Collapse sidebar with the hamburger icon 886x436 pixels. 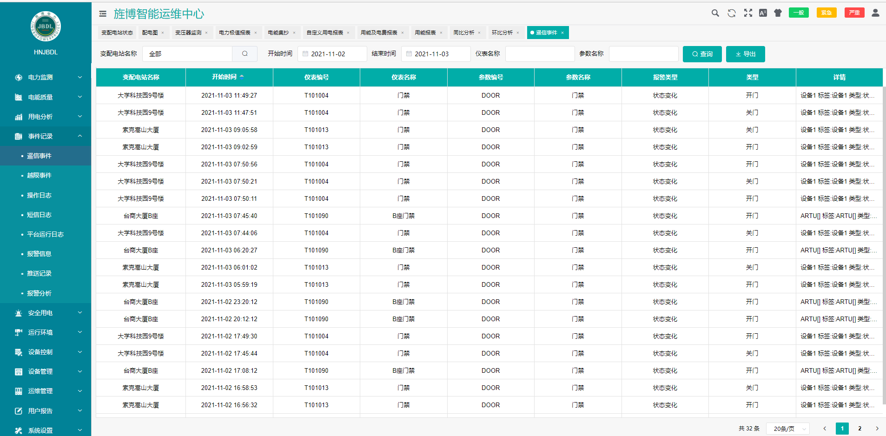[x=103, y=14]
